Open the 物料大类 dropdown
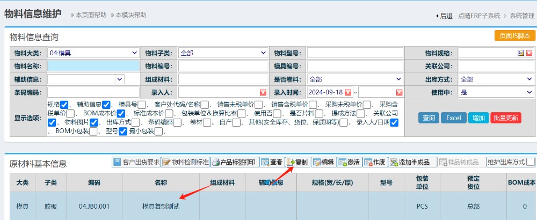 (93, 53)
